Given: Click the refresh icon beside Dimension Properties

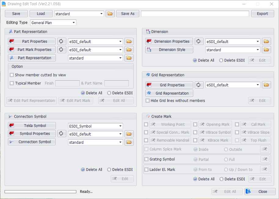Looking at the screenshot, I should click(x=199, y=42).
